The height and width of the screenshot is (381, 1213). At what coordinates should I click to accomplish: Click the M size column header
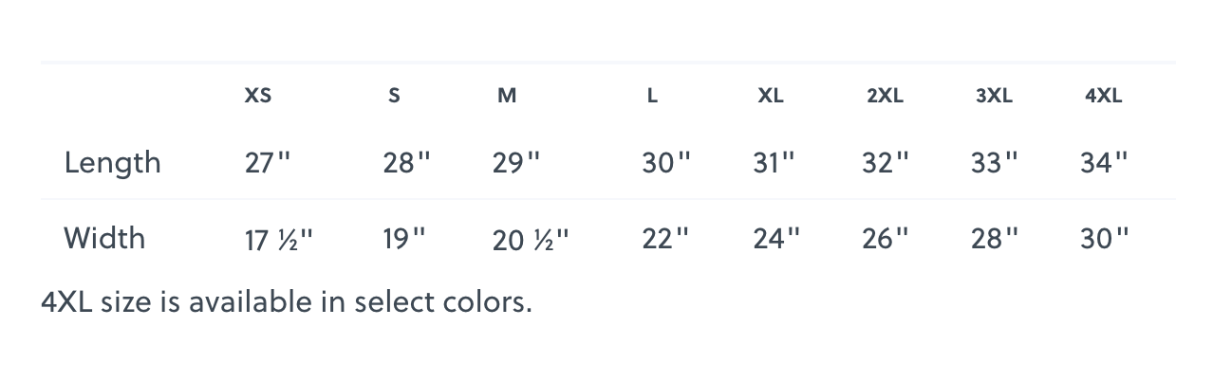(x=507, y=96)
